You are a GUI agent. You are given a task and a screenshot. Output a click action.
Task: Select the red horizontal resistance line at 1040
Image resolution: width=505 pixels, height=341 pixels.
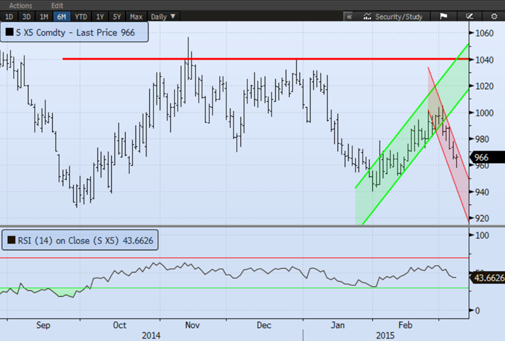pos(262,59)
